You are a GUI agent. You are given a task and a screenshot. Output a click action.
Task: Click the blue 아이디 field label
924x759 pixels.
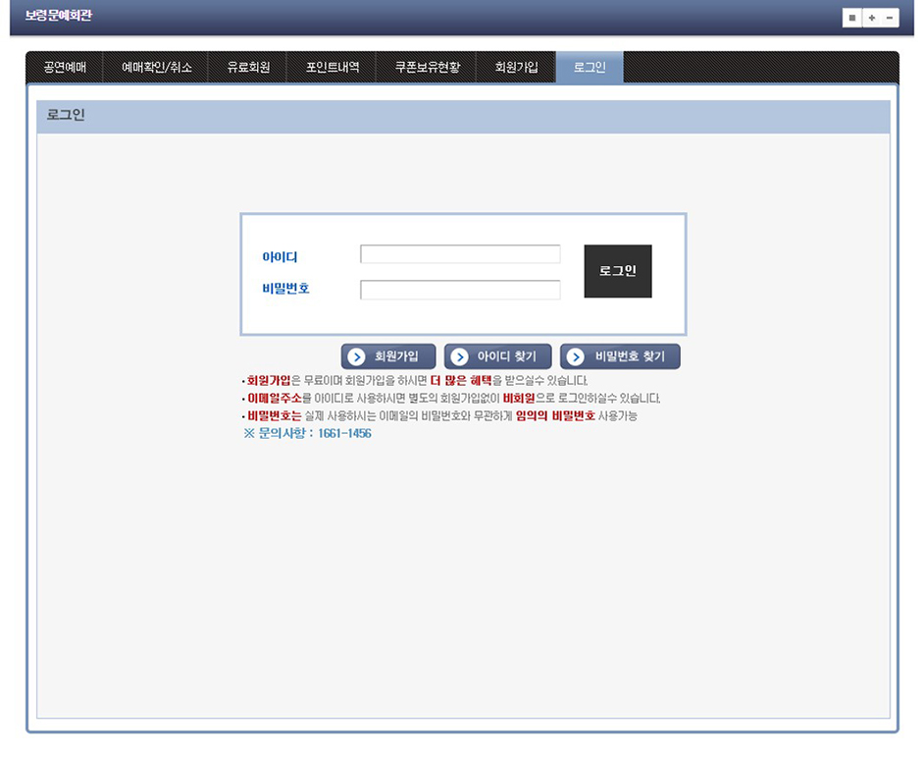(x=280, y=257)
